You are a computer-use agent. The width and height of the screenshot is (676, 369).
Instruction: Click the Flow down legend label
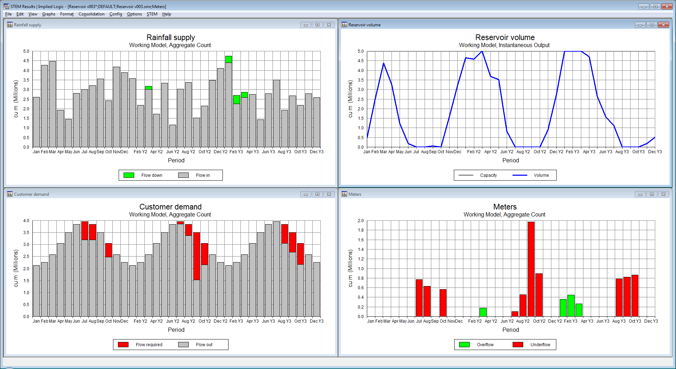pos(152,175)
